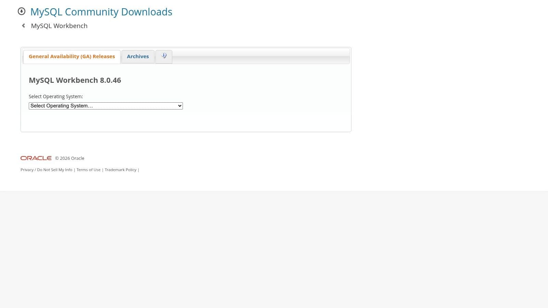Click the separator after Terms of Use
This screenshot has width=548, height=308.
pos(102,169)
